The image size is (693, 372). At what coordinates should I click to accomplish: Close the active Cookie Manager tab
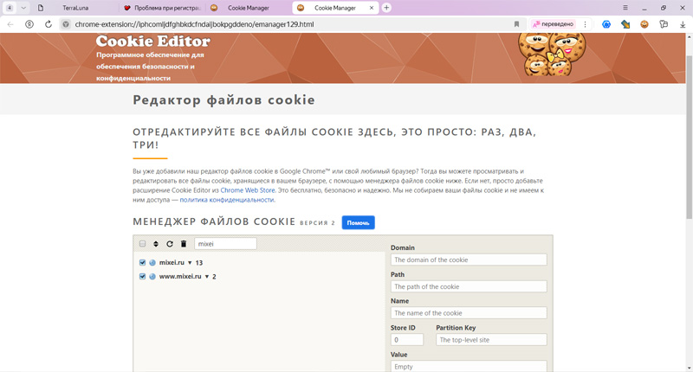pyautogui.click(x=372, y=8)
